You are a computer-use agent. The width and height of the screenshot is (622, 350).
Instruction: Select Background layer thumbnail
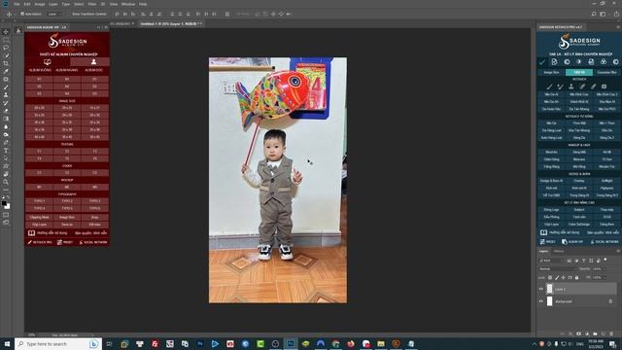click(x=549, y=301)
